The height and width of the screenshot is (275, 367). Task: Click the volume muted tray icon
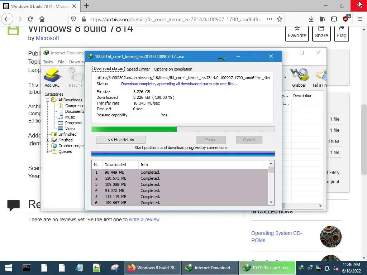pos(335,268)
